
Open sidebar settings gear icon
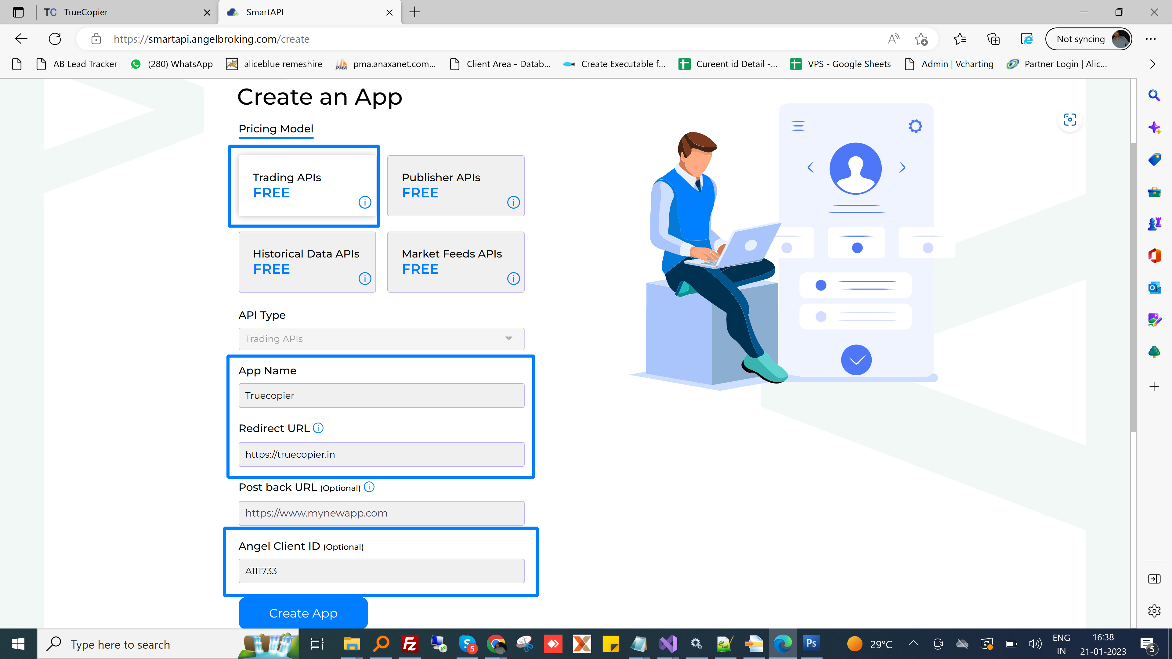1154,611
